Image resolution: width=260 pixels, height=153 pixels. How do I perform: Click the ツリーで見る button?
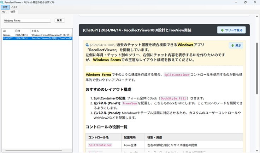[231, 30]
